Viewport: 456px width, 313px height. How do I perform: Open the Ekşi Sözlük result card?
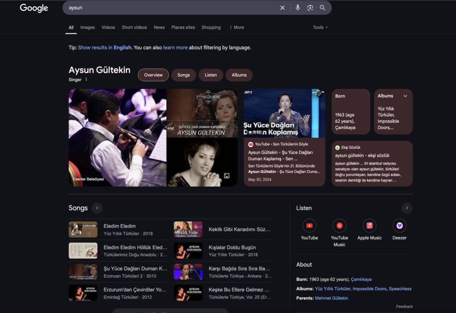pyautogui.click(x=372, y=164)
